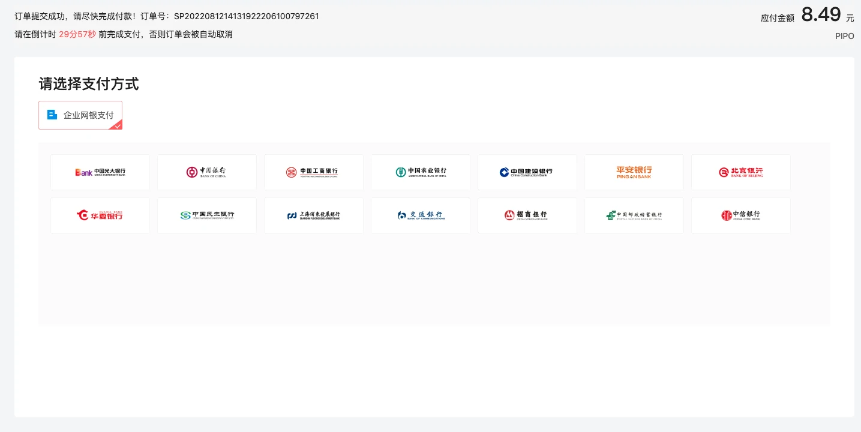This screenshot has height=432, width=861.
Task: Select Bank of Beijing 北京银行
Action: click(x=740, y=172)
